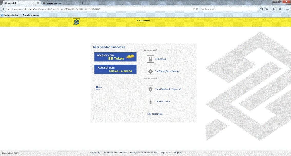
Task: Open the Segurança padlock icon
Action: (x=150, y=59)
